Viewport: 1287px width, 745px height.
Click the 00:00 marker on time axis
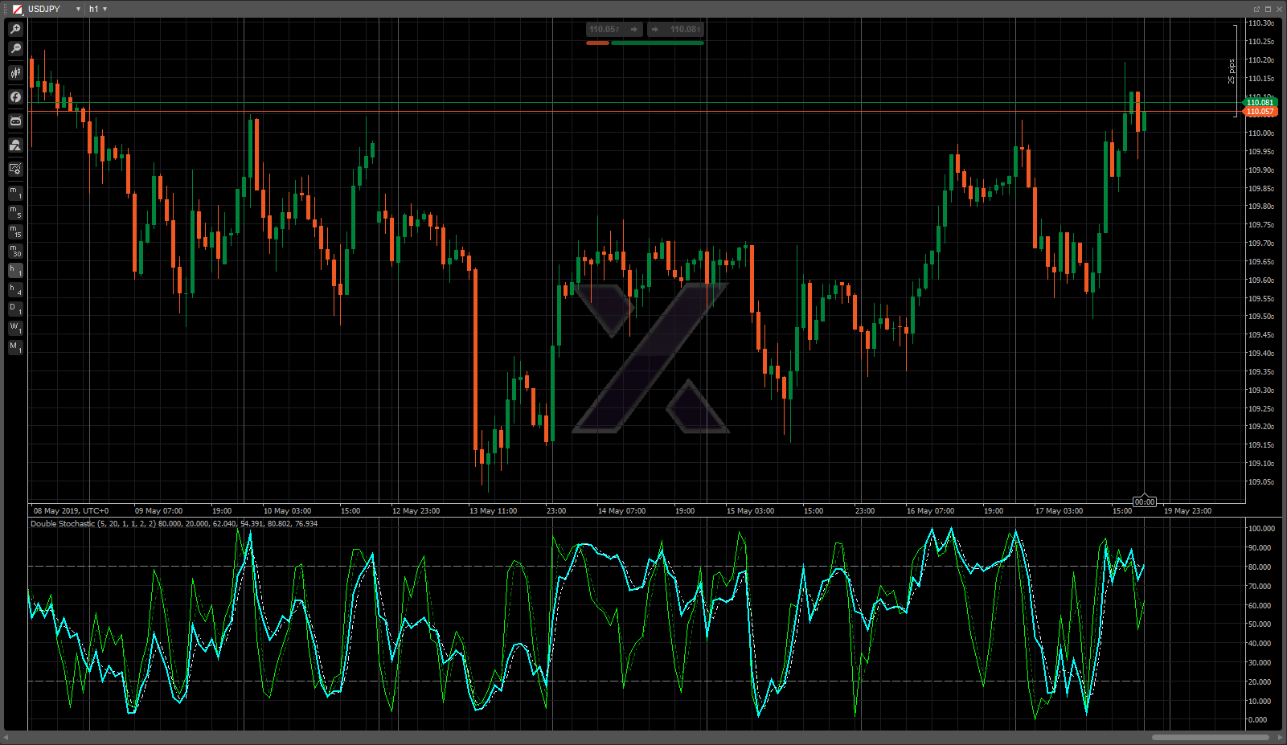1144,501
